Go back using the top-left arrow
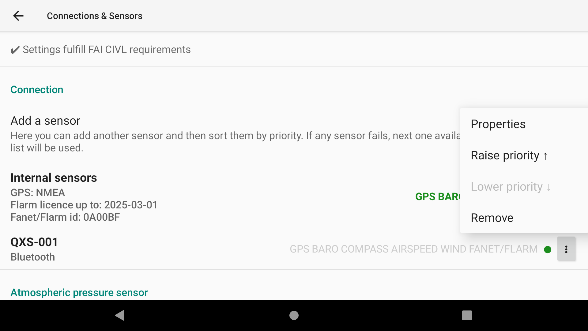Image resolution: width=588 pixels, height=331 pixels. [x=18, y=16]
